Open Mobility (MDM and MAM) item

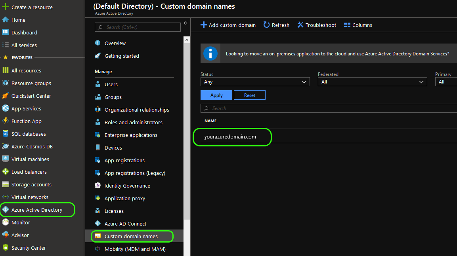(x=135, y=249)
